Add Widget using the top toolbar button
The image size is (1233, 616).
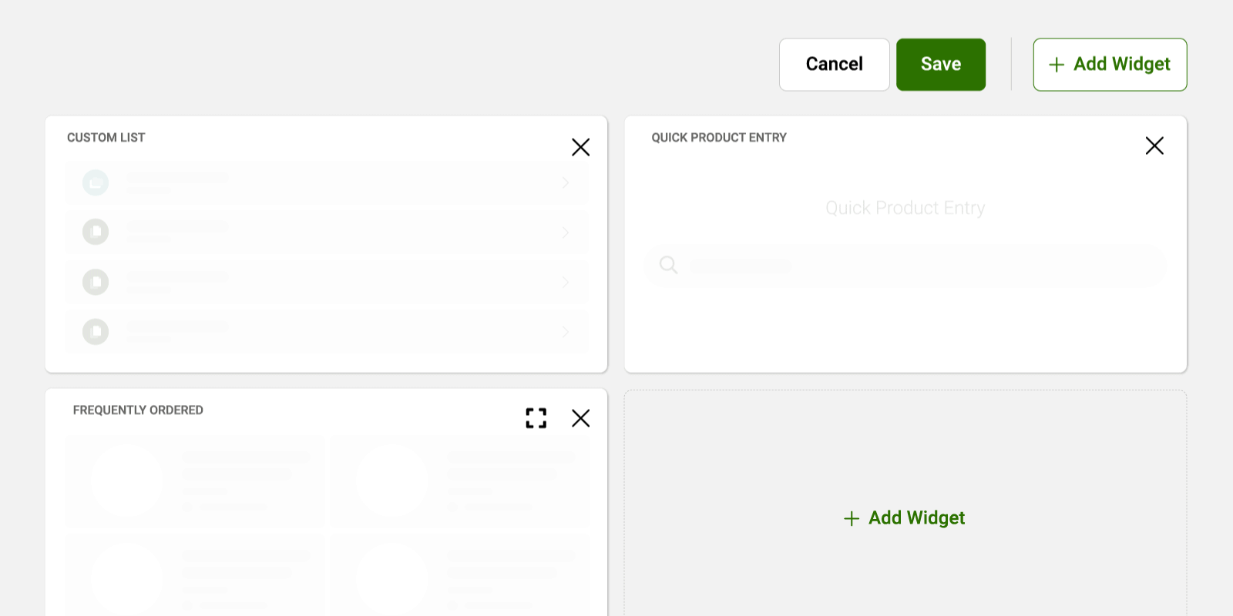coord(1110,65)
